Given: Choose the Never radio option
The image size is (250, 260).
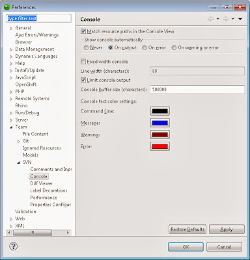Looking at the screenshot, I should [86, 47].
